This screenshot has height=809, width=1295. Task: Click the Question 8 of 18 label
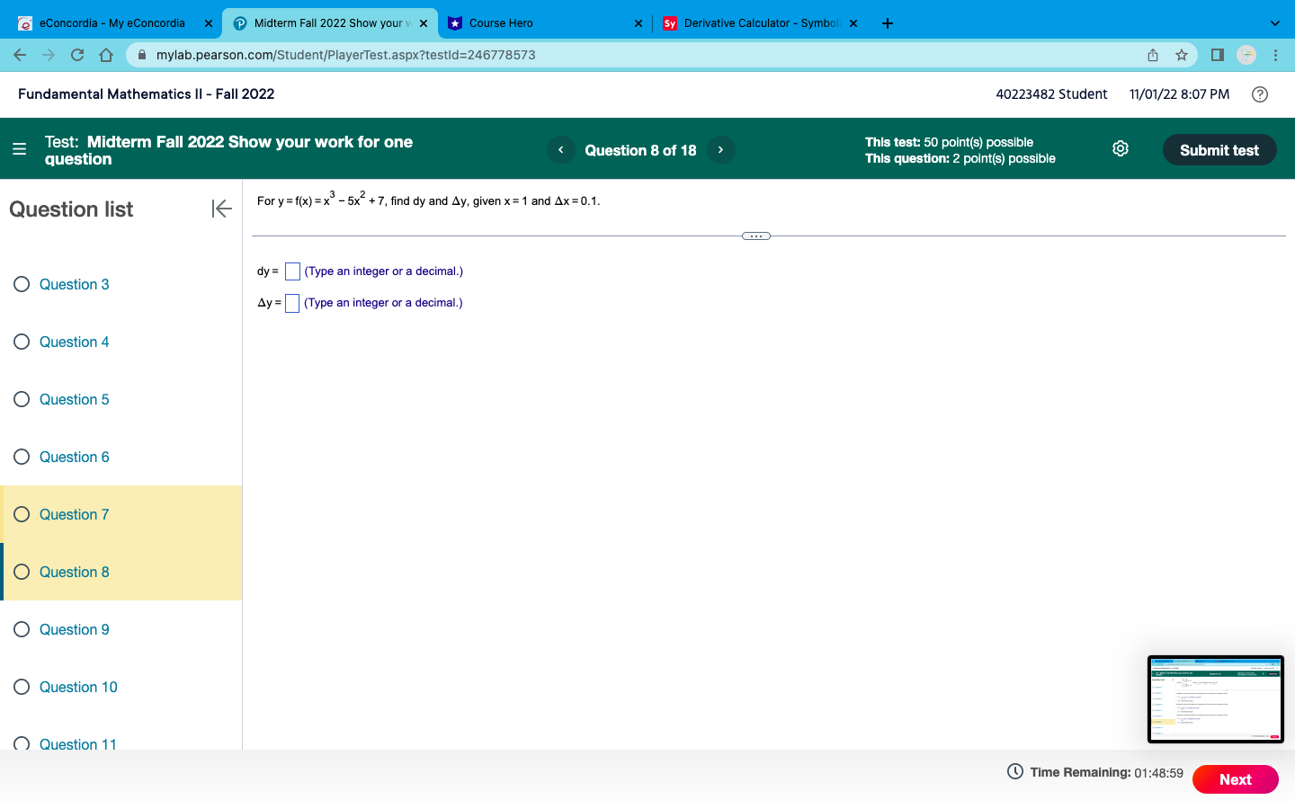pyautogui.click(x=640, y=150)
